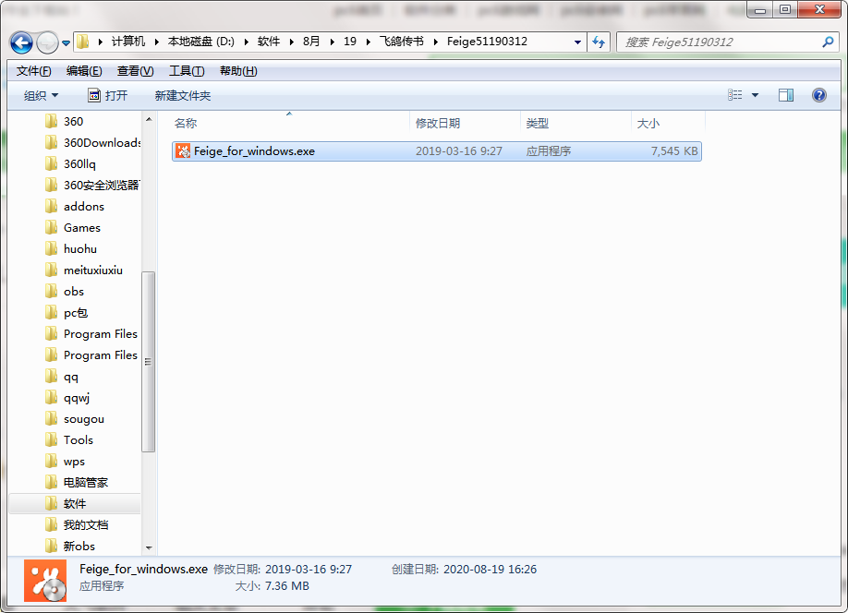This screenshot has width=848, height=613.
Task: Open the 编辑(E) menu
Action: tap(84, 71)
